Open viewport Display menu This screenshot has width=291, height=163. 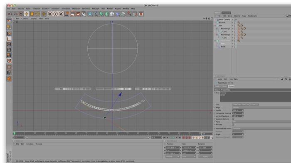[34, 19]
